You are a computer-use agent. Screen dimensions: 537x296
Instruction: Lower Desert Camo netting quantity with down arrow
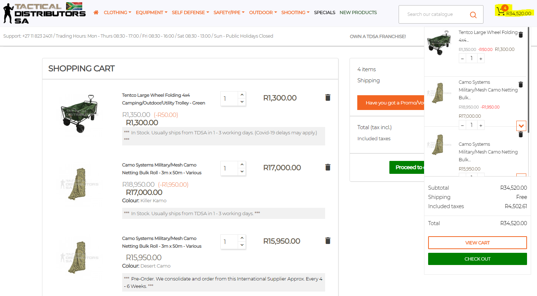tap(242, 245)
